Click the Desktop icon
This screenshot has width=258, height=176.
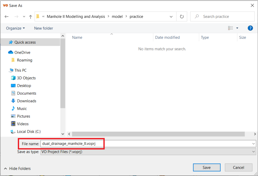coord(13,86)
